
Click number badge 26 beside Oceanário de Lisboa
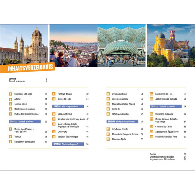(151, 114)
